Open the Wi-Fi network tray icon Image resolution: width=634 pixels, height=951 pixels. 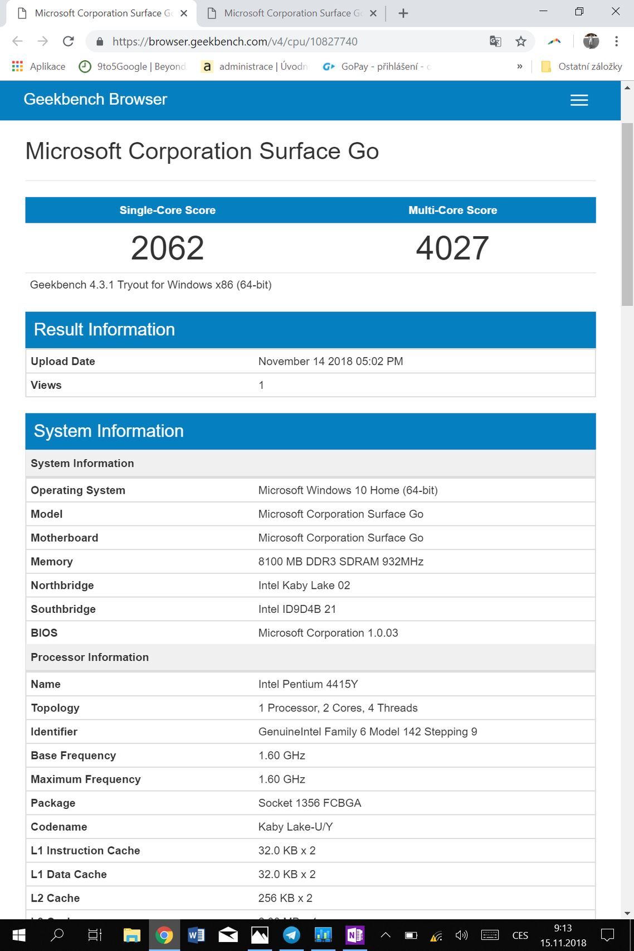(x=436, y=935)
